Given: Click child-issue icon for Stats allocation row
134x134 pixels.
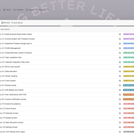Looking at the screenshot, I should click(x=120, y=71).
